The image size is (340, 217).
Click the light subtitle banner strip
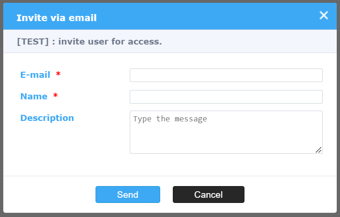tap(248, 41)
